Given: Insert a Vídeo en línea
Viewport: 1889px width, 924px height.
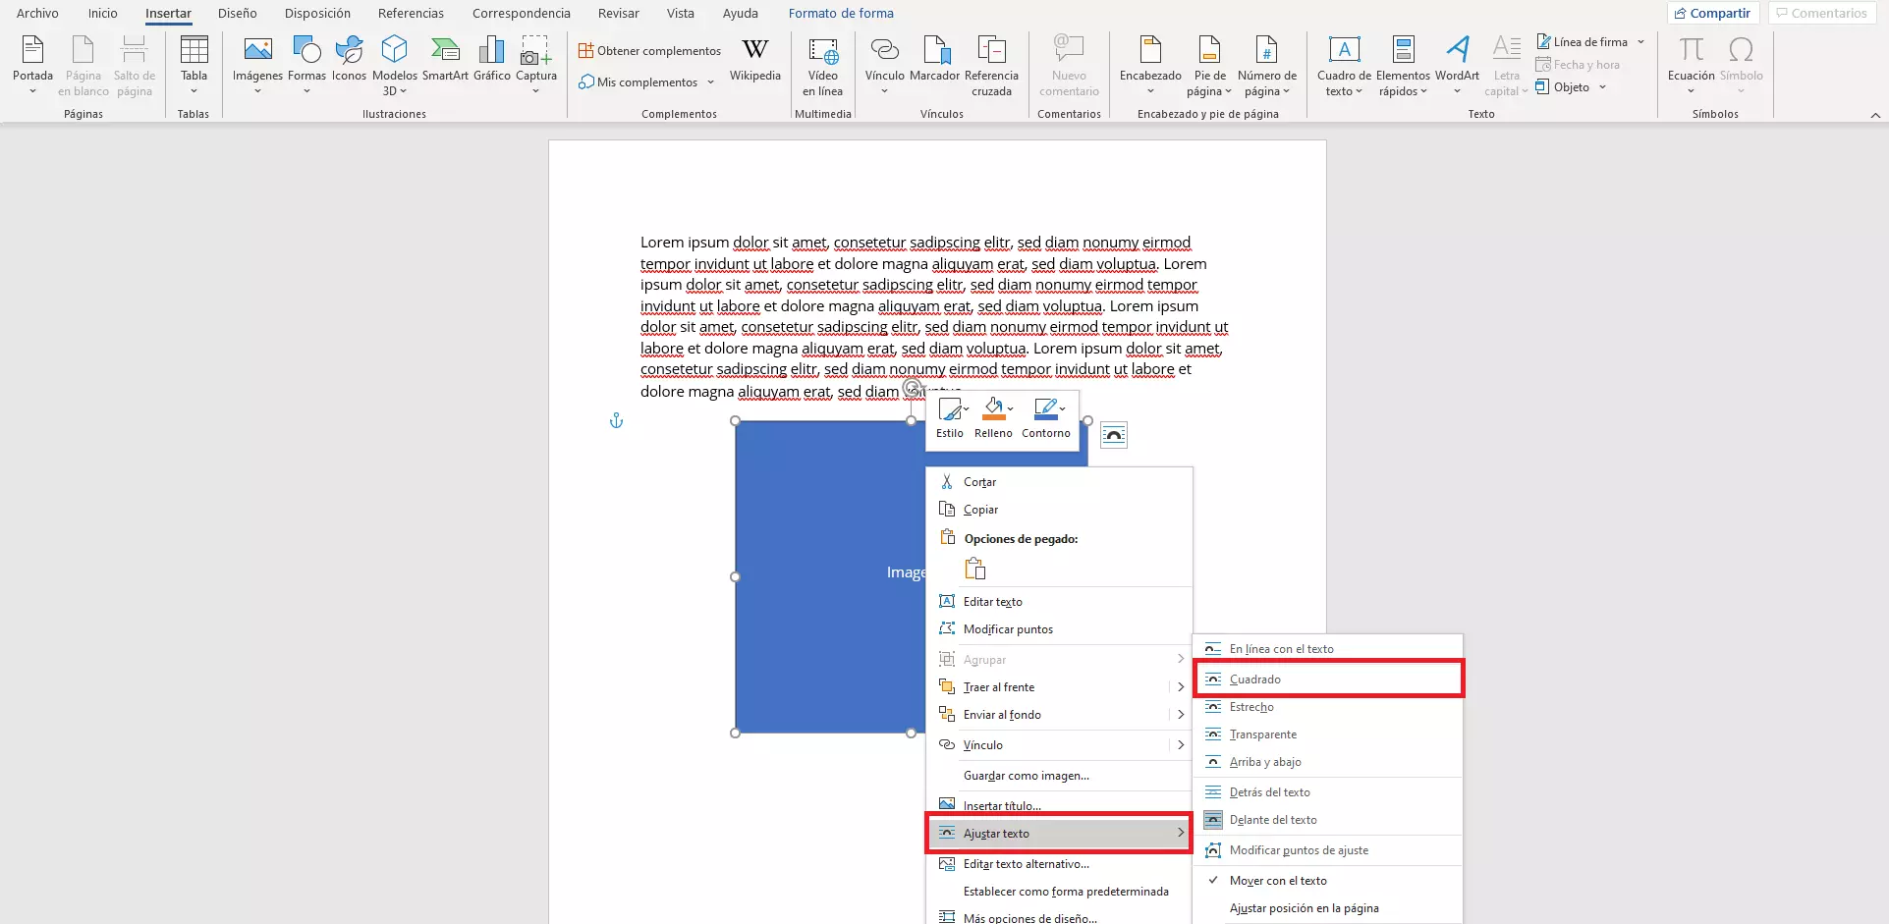Looking at the screenshot, I should pos(822,65).
